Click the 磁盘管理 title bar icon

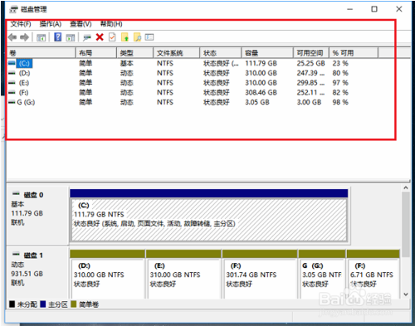13,10
